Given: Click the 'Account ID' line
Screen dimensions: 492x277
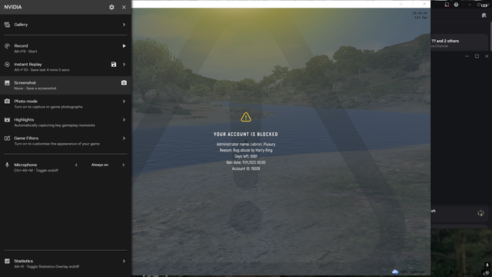Looking at the screenshot, I should click(246, 169).
